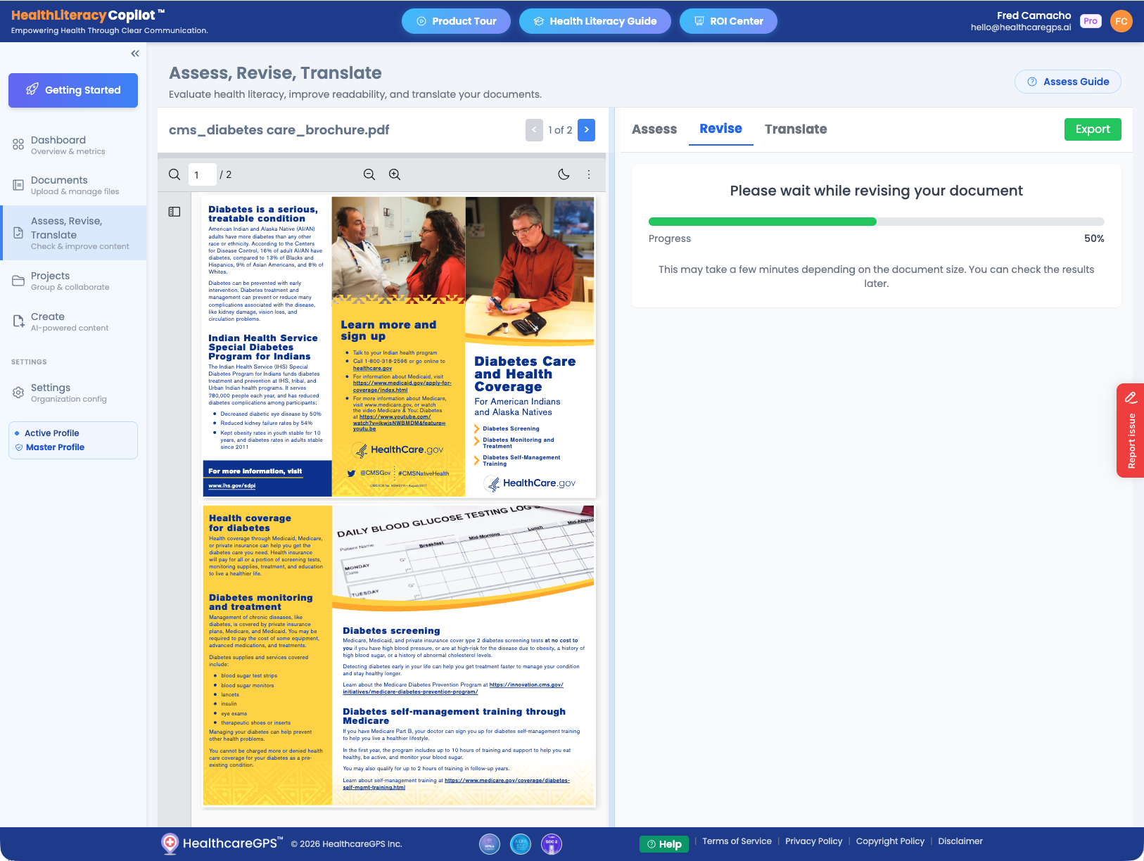Go to the next document page
Image resolution: width=1144 pixels, height=861 pixels.
586,129
